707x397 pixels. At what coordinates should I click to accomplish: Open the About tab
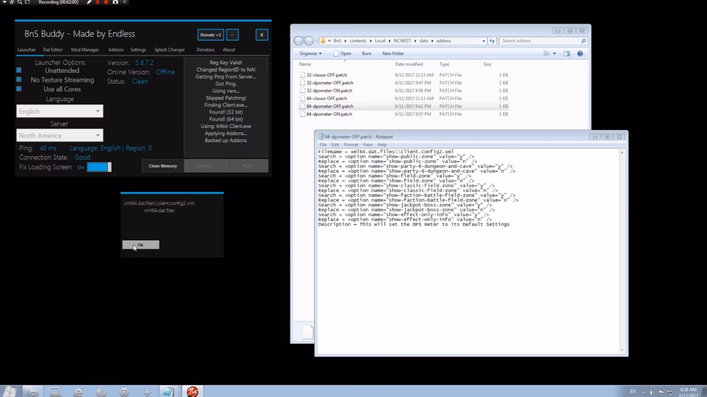[229, 50]
